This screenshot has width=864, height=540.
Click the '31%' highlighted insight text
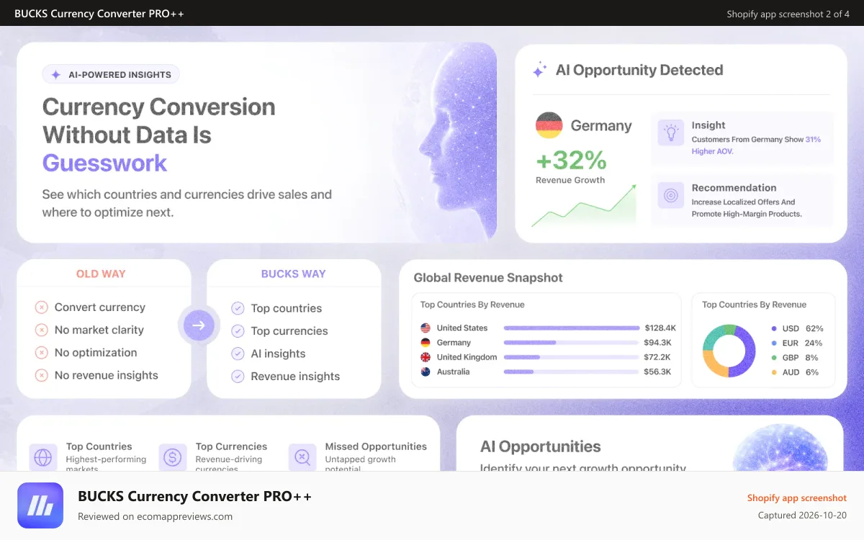(x=813, y=140)
